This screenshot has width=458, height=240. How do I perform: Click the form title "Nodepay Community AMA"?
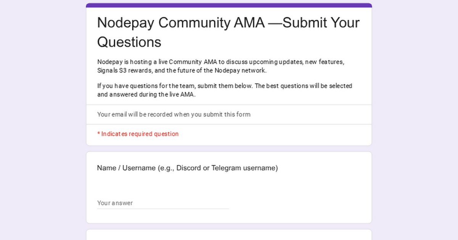[181, 23]
